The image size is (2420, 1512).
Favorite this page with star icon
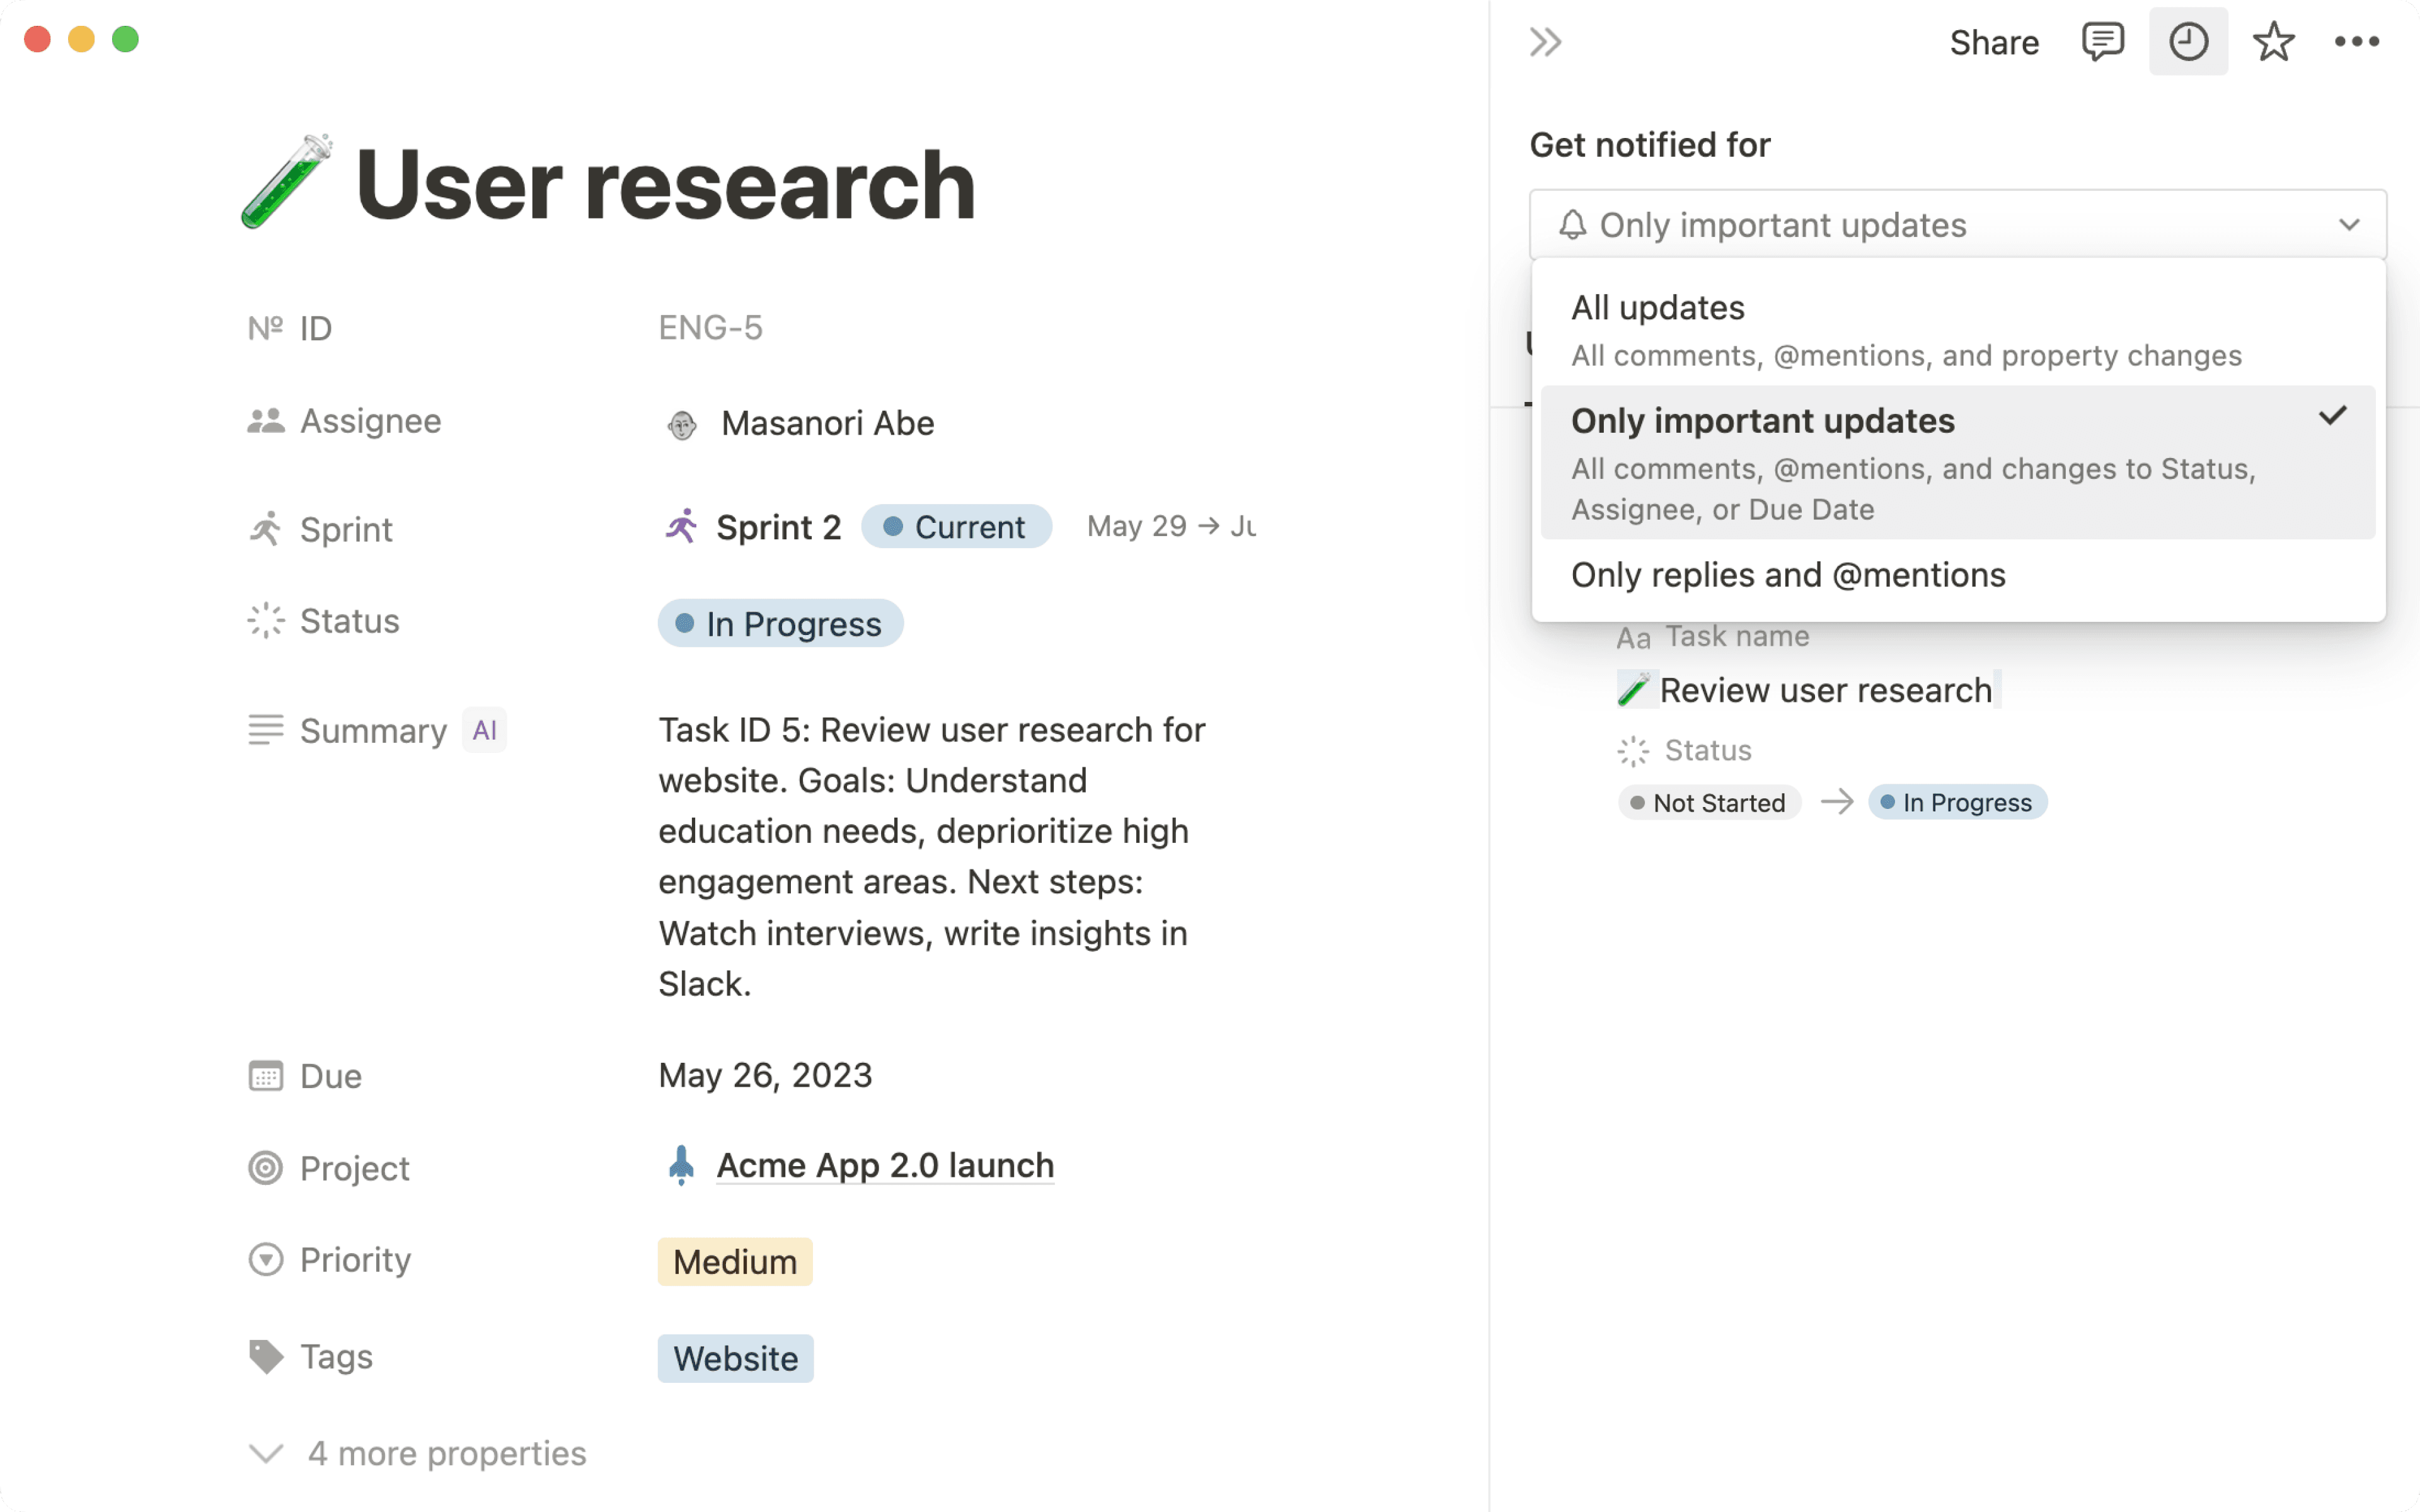pyautogui.click(x=2273, y=42)
